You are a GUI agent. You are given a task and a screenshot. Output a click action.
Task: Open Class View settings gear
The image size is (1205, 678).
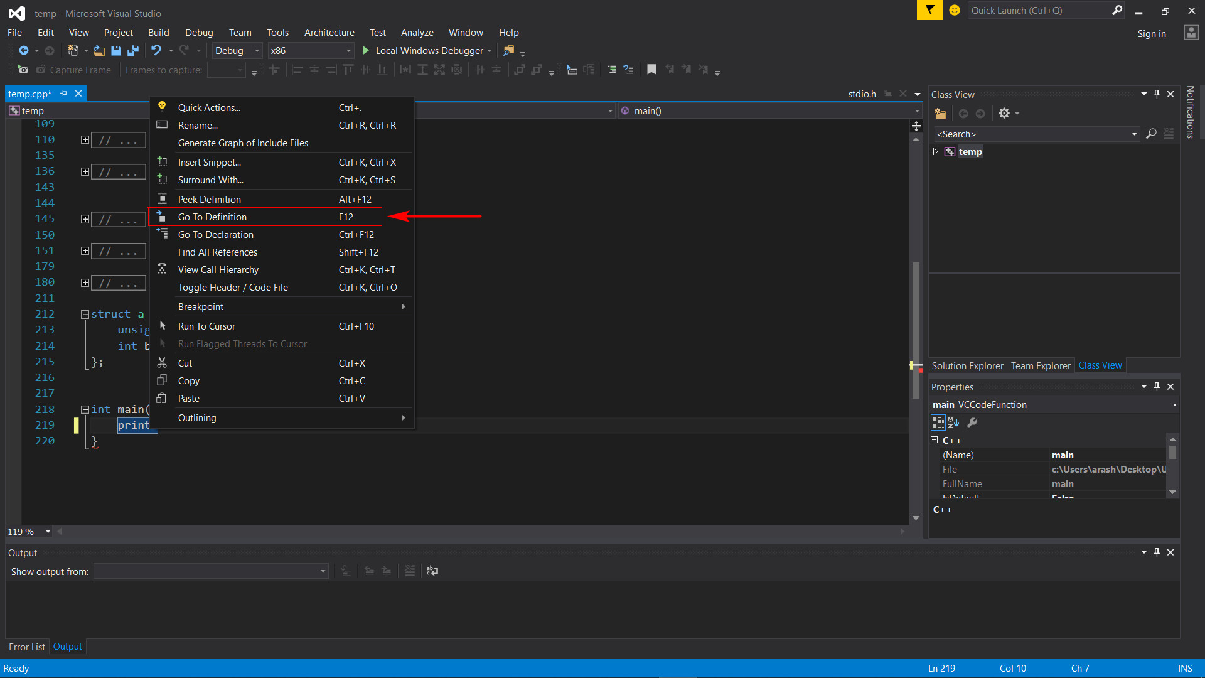tap(1004, 114)
